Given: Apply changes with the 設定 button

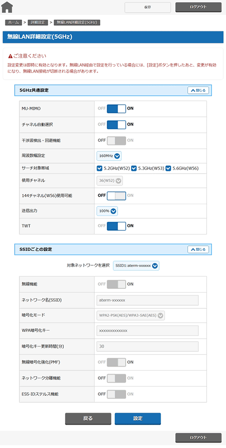Looking at the screenshot, I should [138, 419].
